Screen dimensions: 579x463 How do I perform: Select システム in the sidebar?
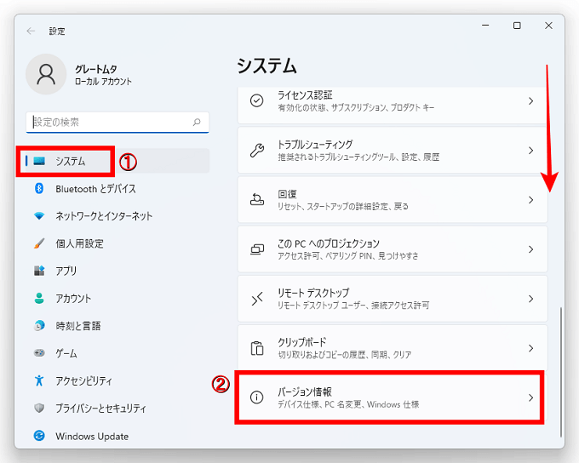[118, 161]
